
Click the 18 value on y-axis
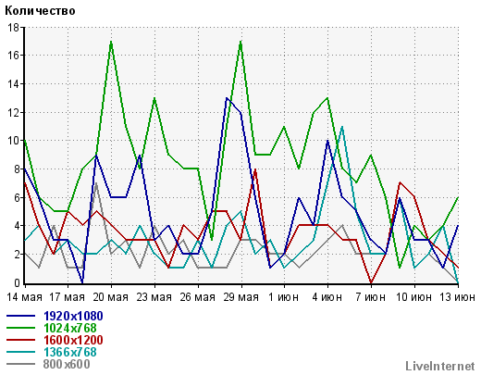coord(14,28)
